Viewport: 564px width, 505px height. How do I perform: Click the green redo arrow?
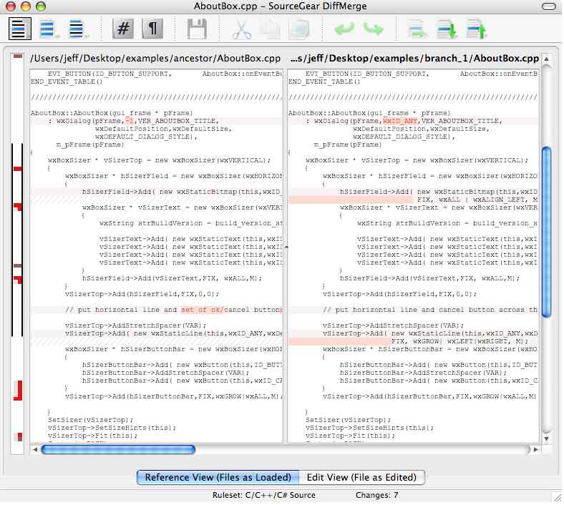point(373,29)
